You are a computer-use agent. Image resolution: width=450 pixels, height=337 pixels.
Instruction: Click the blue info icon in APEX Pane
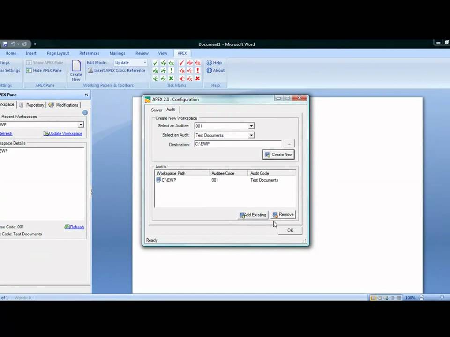(85, 113)
